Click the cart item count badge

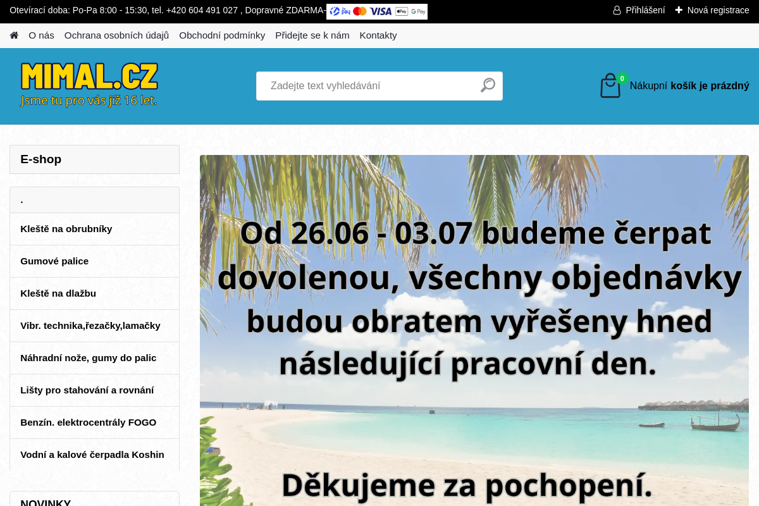[x=622, y=79]
